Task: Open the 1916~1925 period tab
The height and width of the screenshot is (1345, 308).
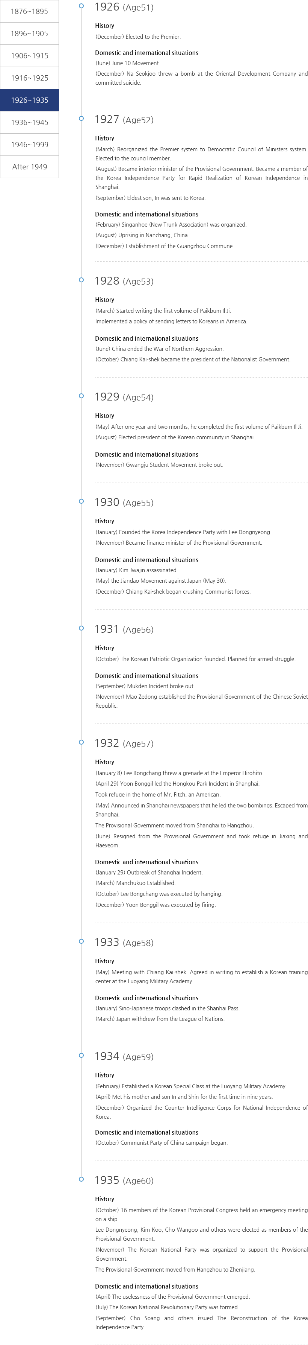Action: click(x=29, y=78)
